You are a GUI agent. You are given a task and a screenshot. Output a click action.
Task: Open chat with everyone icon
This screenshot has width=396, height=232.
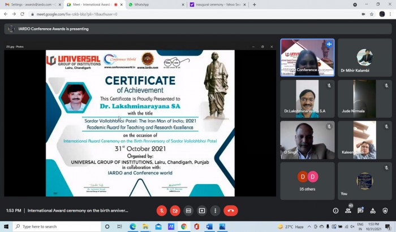(360, 211)
